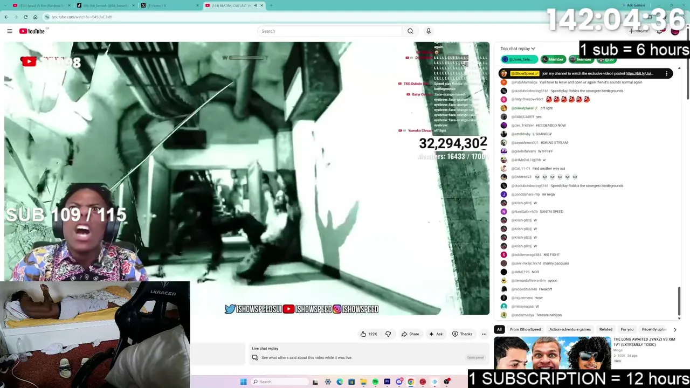
Task: Close the BEATING OUTLAST browser tab
Action: point(262,5)
